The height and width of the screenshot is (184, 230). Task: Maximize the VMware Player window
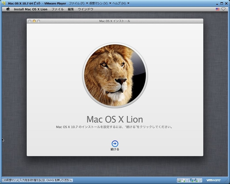click(x=222, y=3)
